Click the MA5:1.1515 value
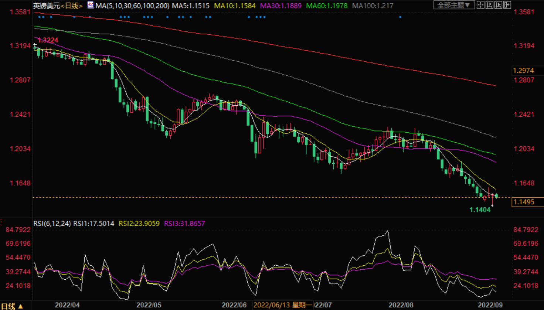The width and height of the screenshot is (544, 310). pos(191,6)
